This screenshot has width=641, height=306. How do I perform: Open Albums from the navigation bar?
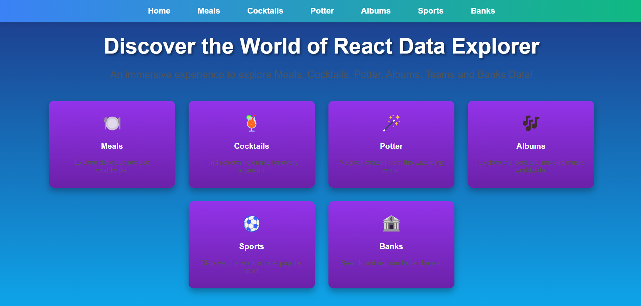tap(376, 11)
